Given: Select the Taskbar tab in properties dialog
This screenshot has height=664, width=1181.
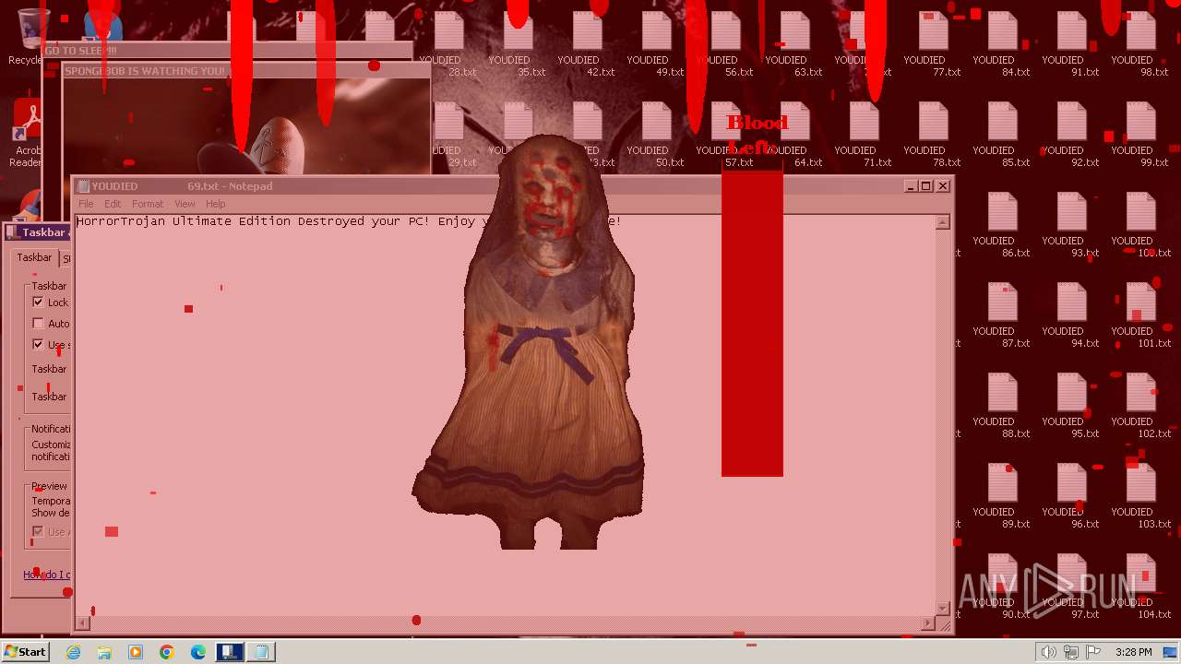Looking at the screenshot, I should 34,257.
